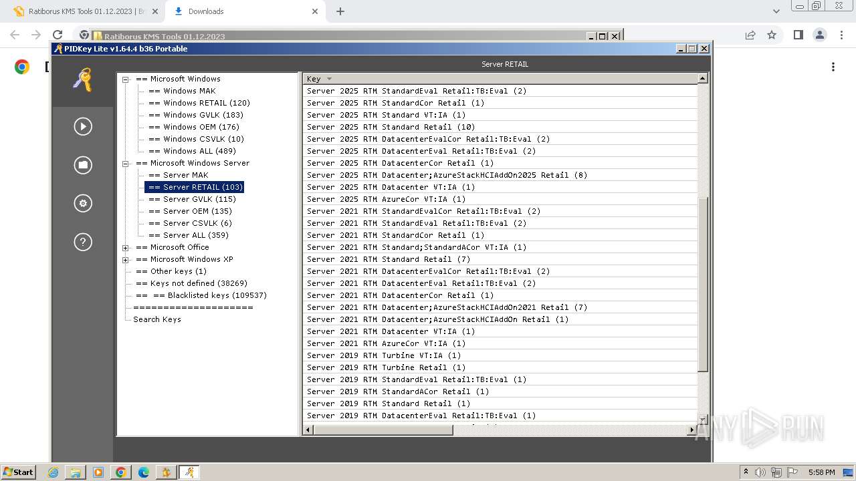This screenshot has width=856, height=481.
Task: Close the Downloads tab
Action: pos(314,11)
